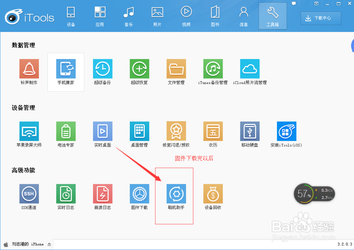Viewport: 354px width, 250px height.
Task: Click the version number 3.2.0.3
Action: click(x=345, y=244)
